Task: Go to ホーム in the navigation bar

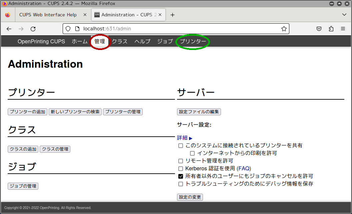Action: pos(79,42)
